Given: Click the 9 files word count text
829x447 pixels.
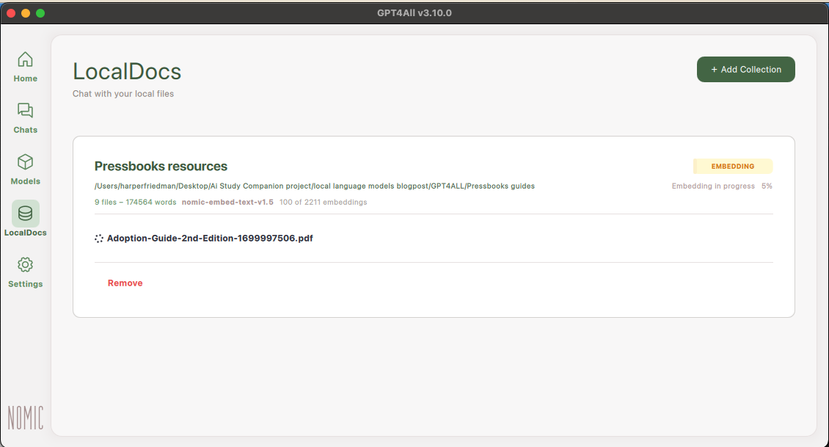Looking at the screenshot, I should click(x=135, y=202).
